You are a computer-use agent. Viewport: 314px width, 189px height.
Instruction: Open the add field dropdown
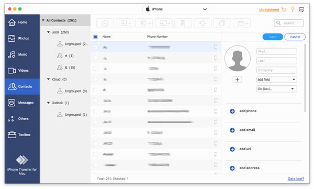click(x=277, y=80)
